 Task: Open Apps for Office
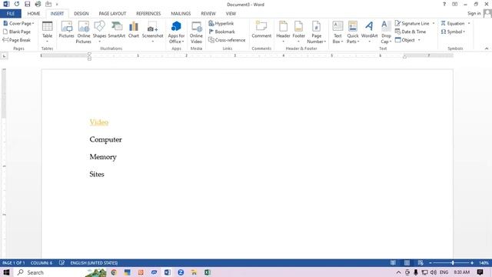[x=176, y=32]
